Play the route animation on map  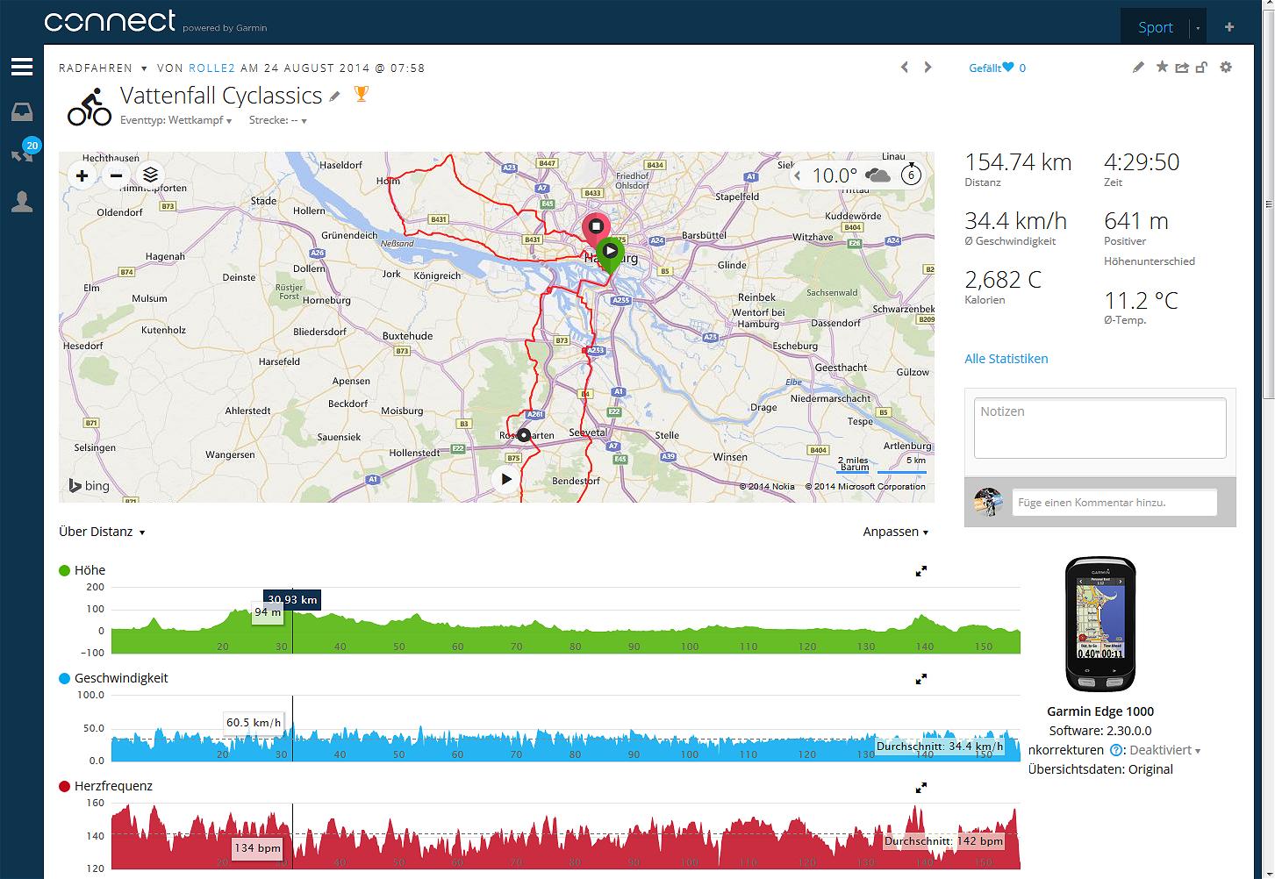tap(506, 479)
